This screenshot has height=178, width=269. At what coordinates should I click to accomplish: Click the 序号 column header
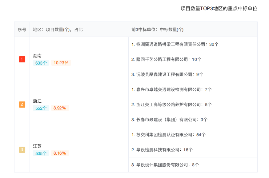[x=22, y=30]
